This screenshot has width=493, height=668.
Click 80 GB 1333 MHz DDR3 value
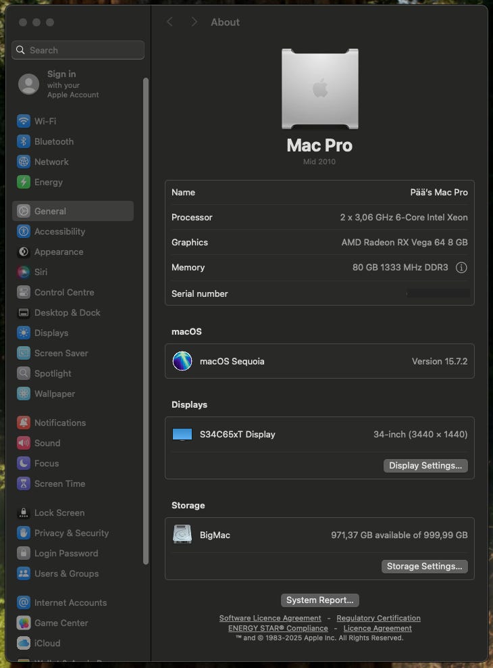400,268
